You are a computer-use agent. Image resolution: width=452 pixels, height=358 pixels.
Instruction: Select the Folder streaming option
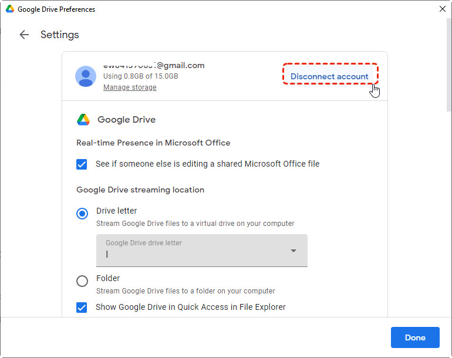coord(82,281)
